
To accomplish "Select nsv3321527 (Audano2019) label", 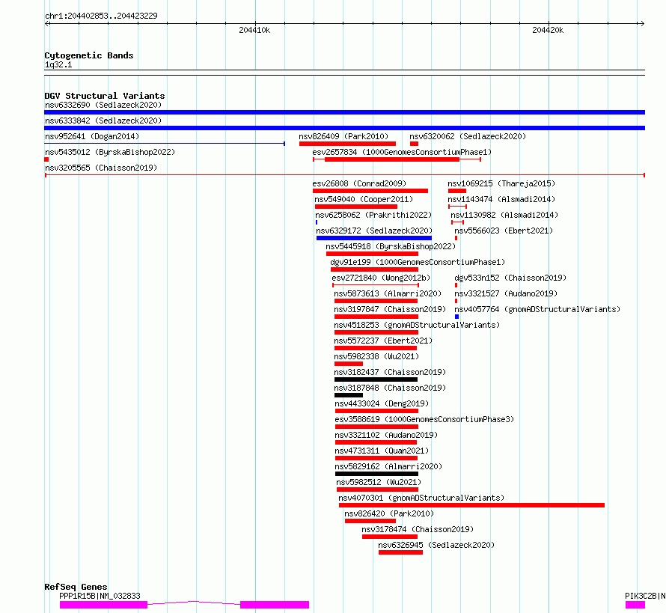I will pyautogui.click(x=506, y=293).
